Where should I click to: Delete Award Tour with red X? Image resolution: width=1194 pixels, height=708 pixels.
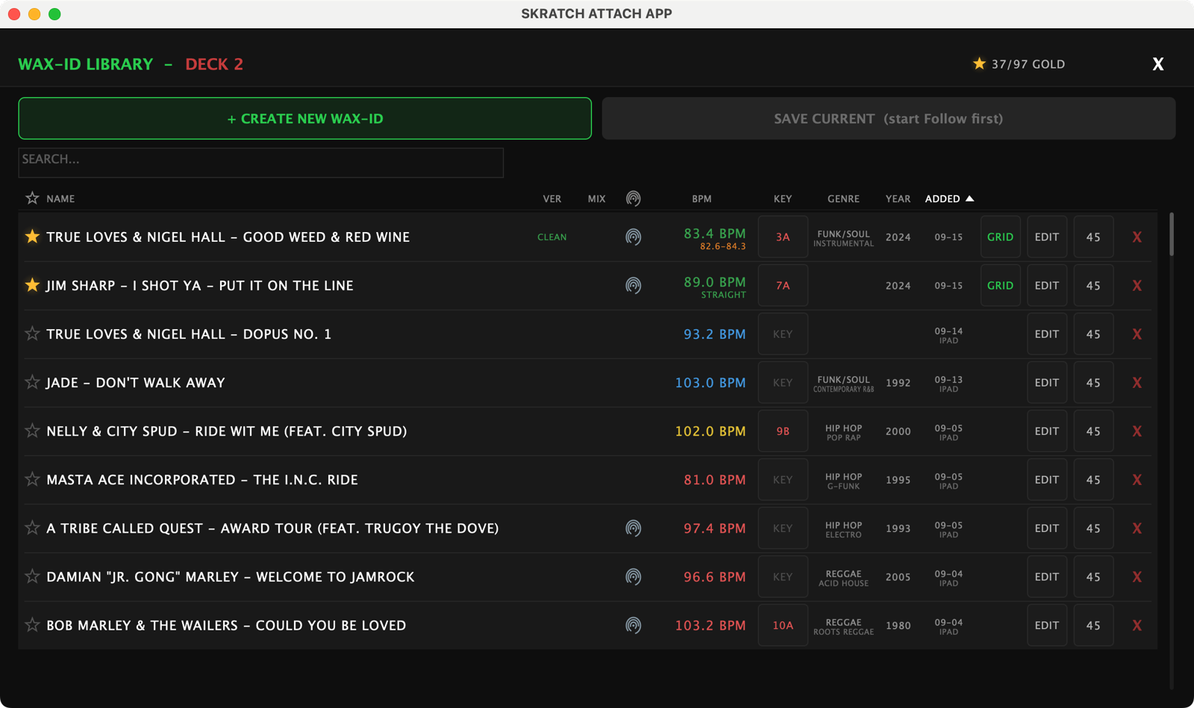[x=1137, y=528]
